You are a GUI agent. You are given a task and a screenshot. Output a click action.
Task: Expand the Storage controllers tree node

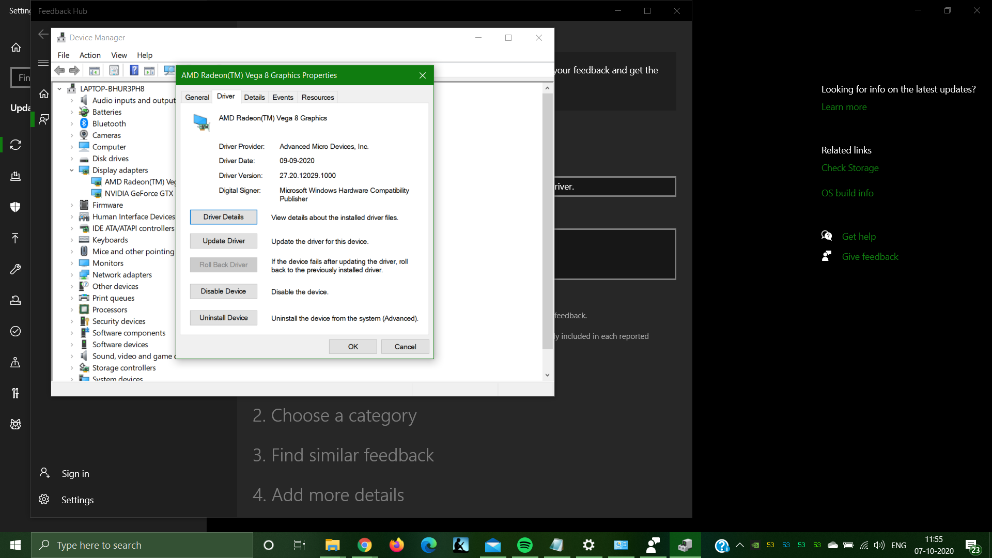pyautogui.click(x=72, y=368)
